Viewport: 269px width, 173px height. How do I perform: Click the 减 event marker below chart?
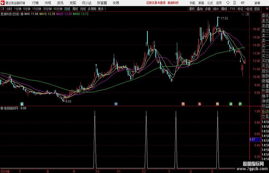point(231,104)
